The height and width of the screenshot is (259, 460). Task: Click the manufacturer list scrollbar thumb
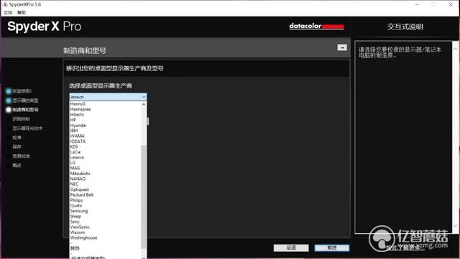point(144,197)
